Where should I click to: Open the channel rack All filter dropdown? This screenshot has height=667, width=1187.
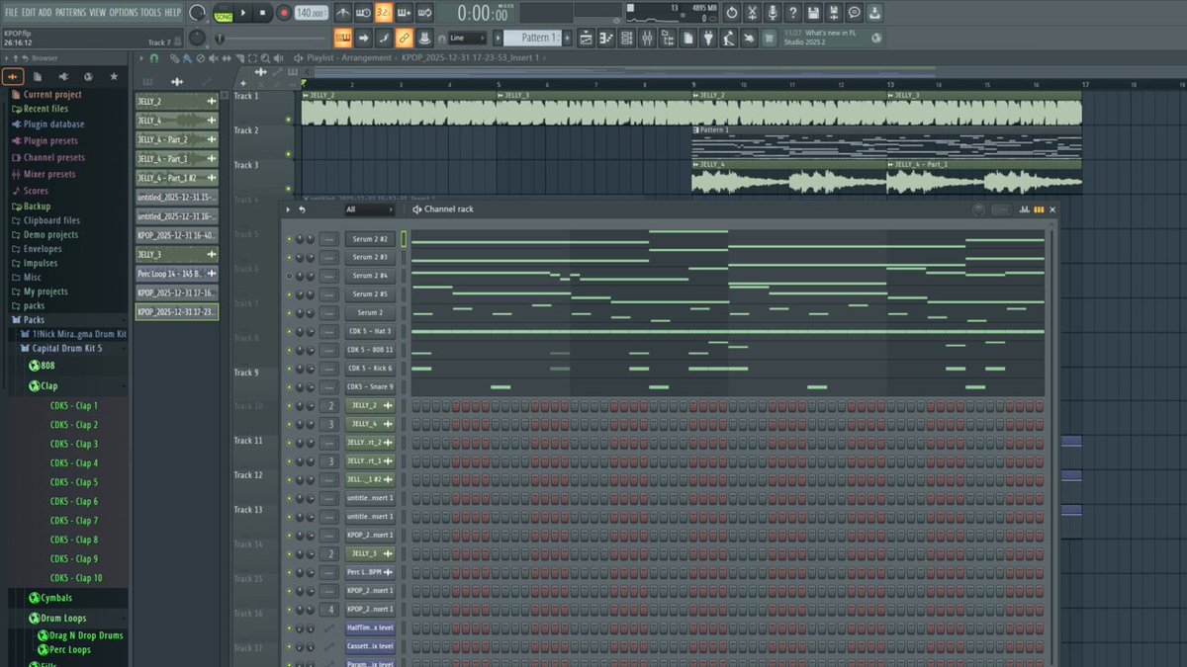point(368,209)
